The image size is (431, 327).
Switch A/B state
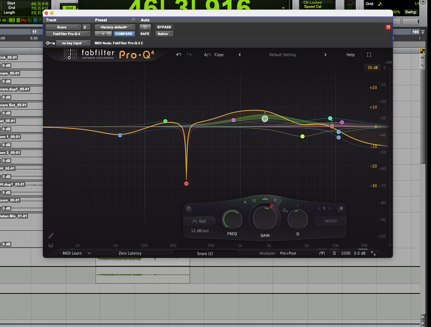[208, 55]
